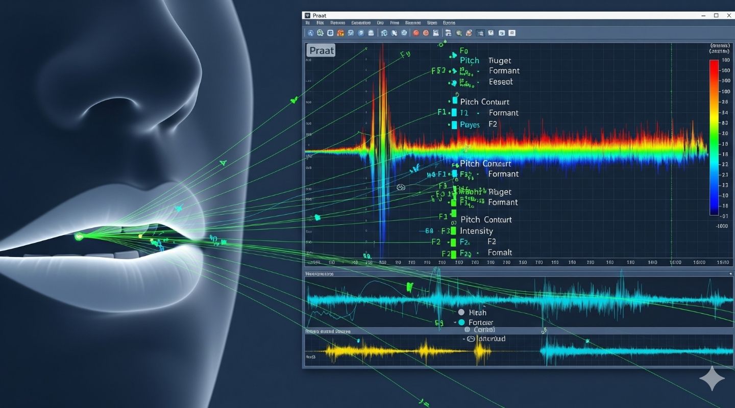
Task: Click the dashed green vertical cursor line
Action: coord(671,153)
